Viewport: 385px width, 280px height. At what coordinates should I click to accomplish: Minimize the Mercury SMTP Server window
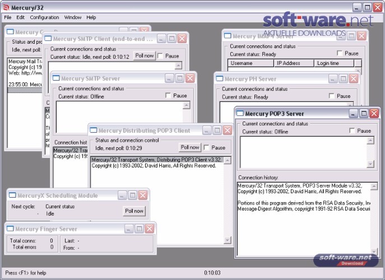[x=169, y=78]
